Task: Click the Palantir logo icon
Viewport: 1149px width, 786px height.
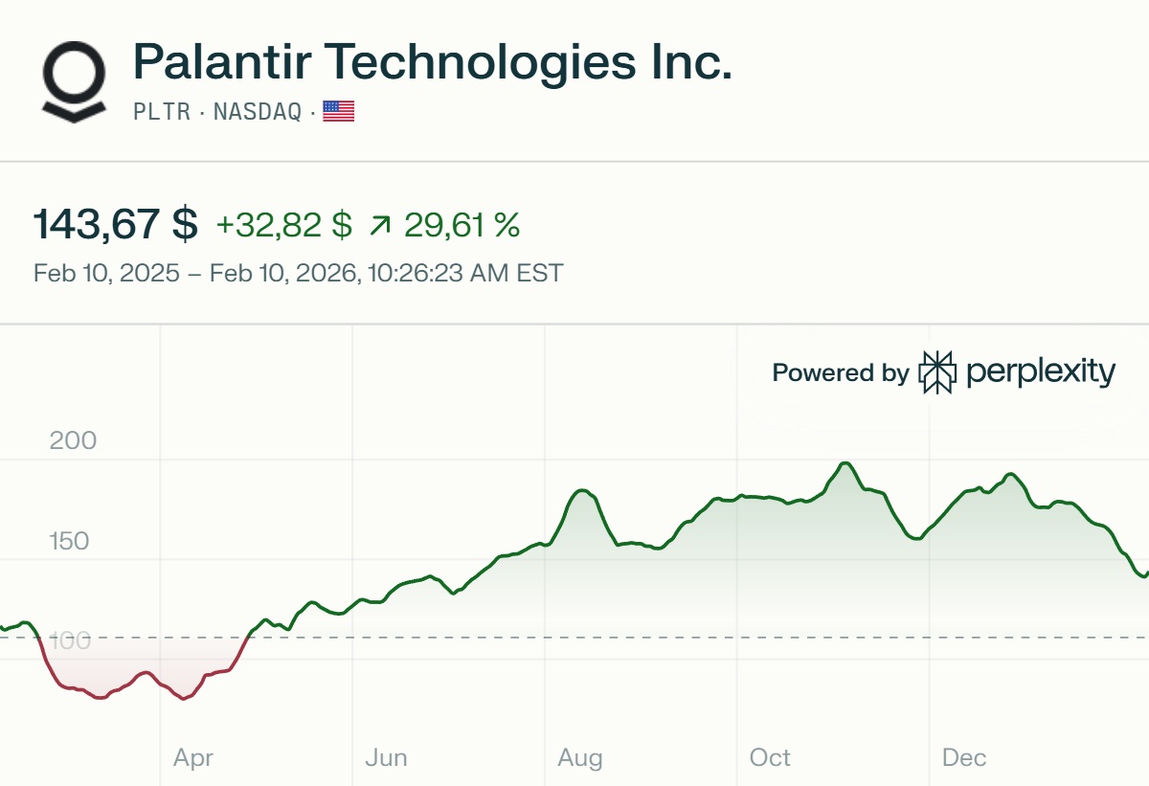Action: pos(74,81)
